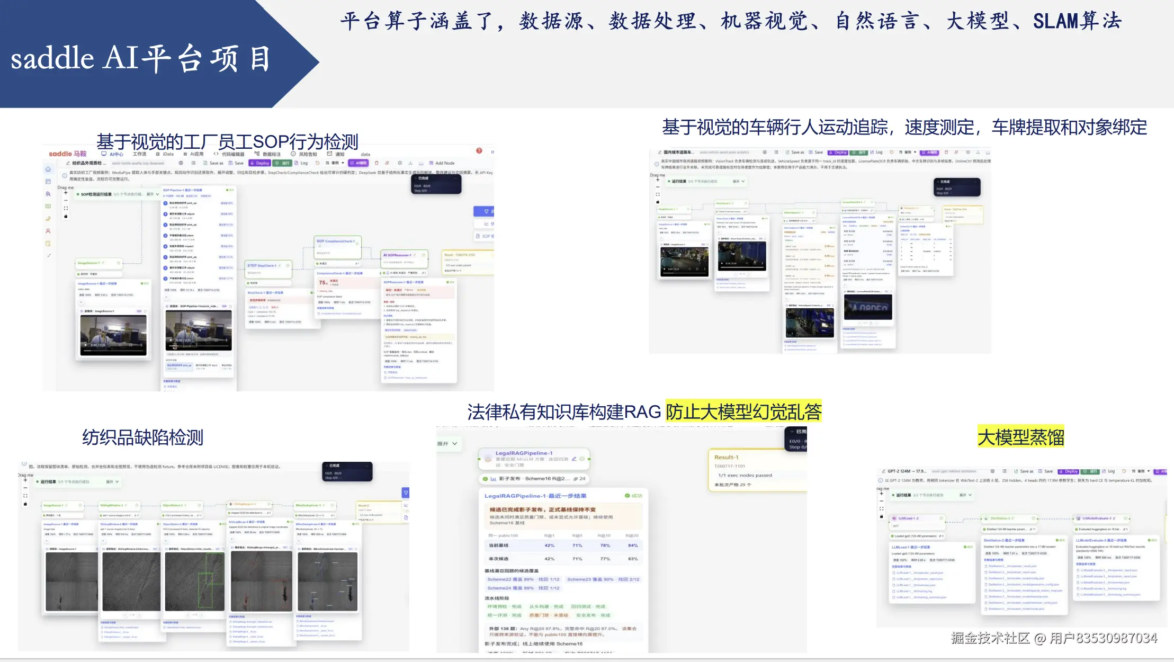Click Deploy in vehicle tracking toolbar

click(838, 153)
